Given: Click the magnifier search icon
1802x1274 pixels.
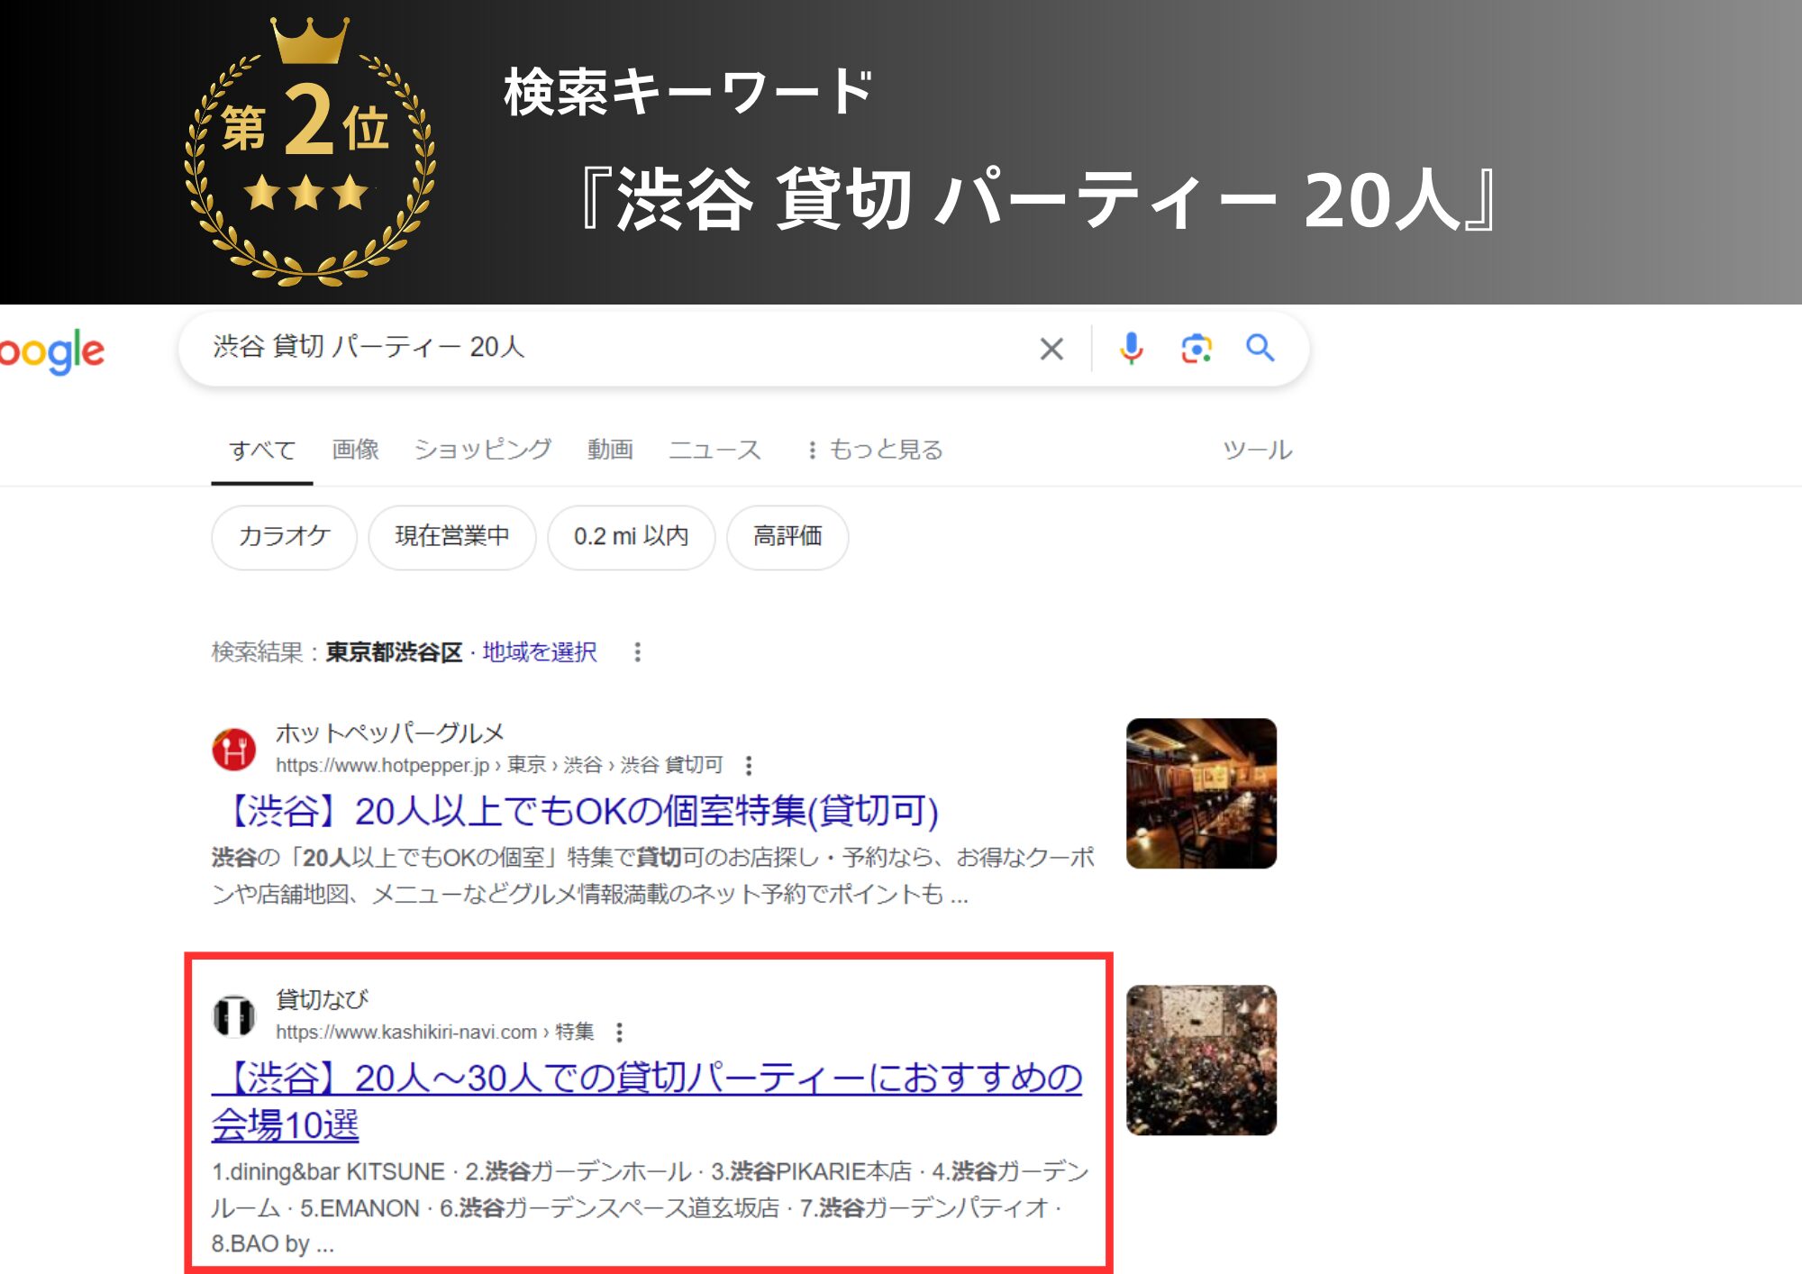Looking at the screenshot, I should [1260, 348].
